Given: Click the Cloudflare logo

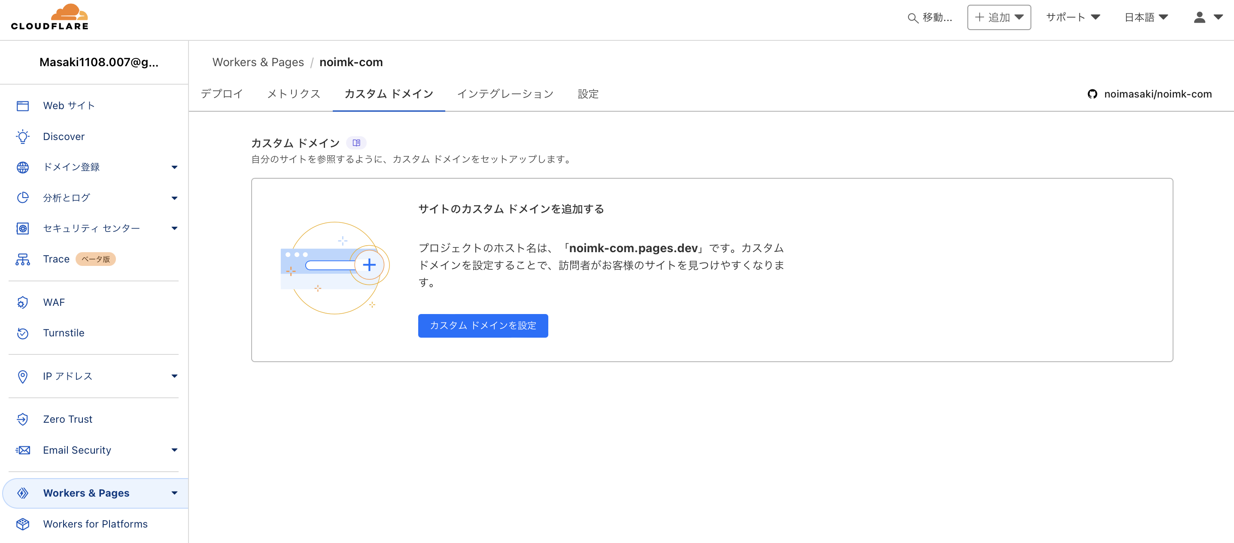Looking at the screenshot, I should [50, 17].
